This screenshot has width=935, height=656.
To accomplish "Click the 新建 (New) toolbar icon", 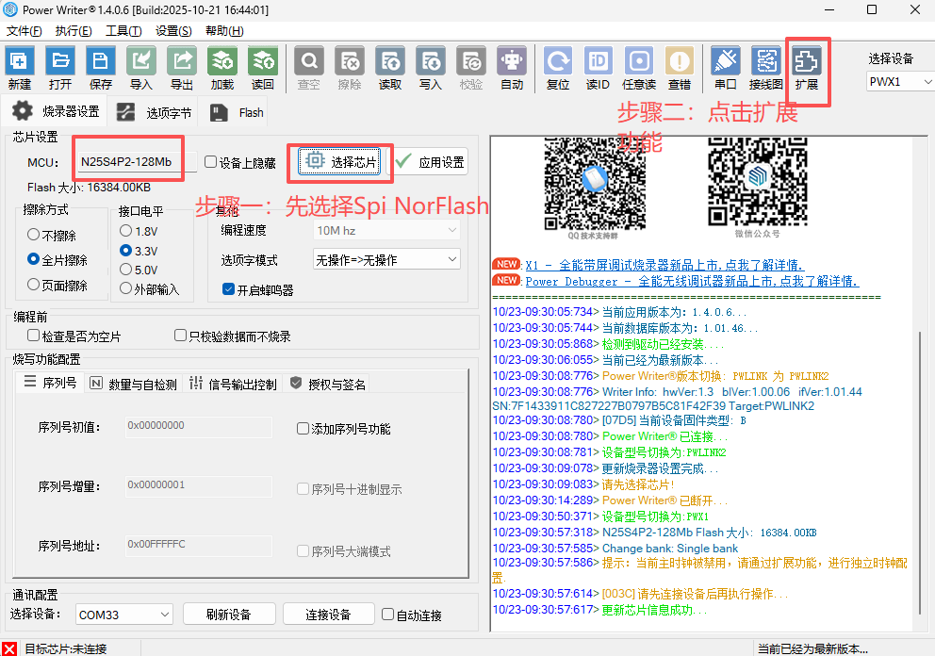I will pos(19,69).
